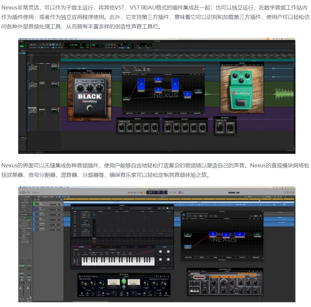The height and width of the screenshot is (307, 311).
Task: Click PARAMETERS in the Logic Nexus window
Action: (256, 257)
